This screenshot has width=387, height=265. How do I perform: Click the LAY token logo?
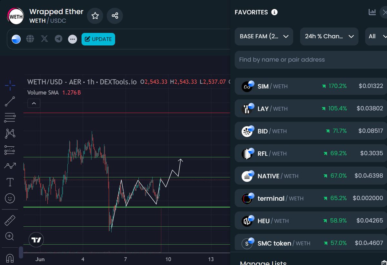click(247, 109)
